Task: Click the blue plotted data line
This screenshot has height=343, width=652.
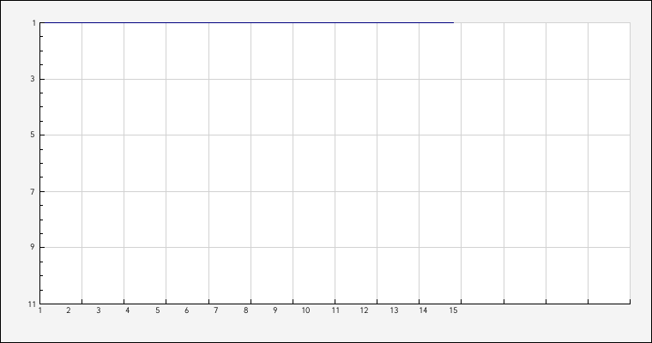Action: pos(246,22)
